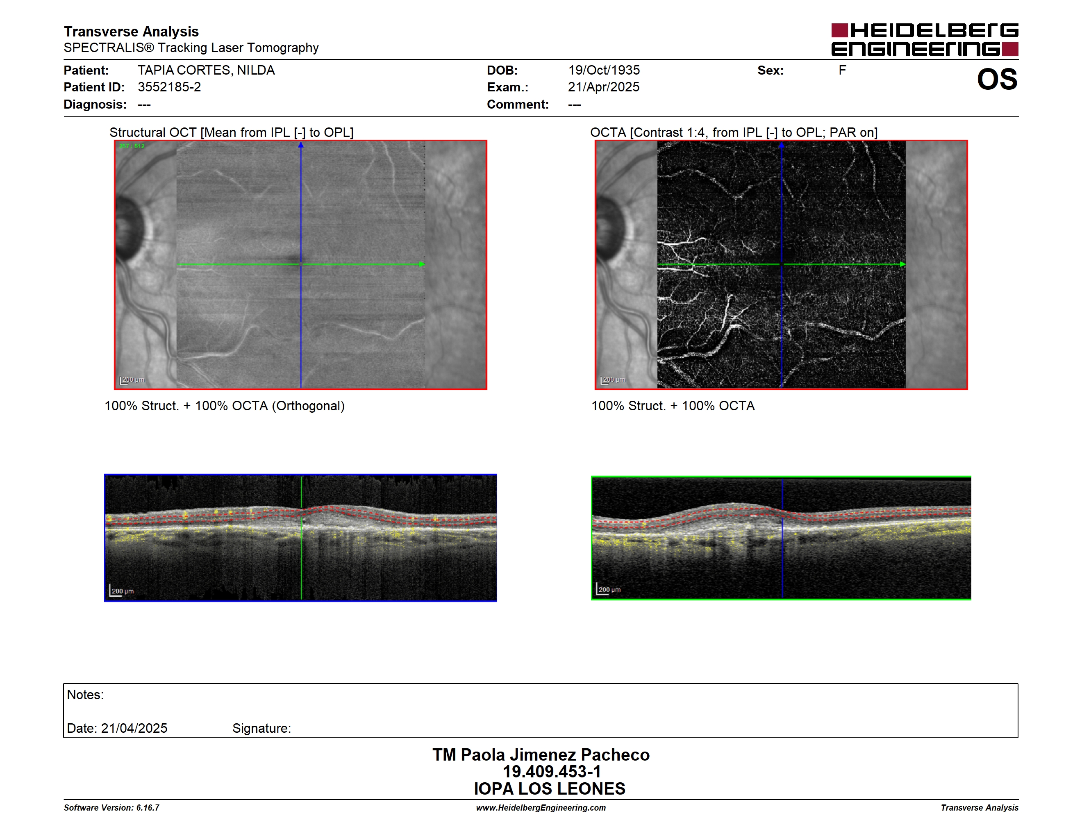The image size is (1082, 836).
Task: Click the 200 µm scale bar in OCTA image
Action: point(612,380)
